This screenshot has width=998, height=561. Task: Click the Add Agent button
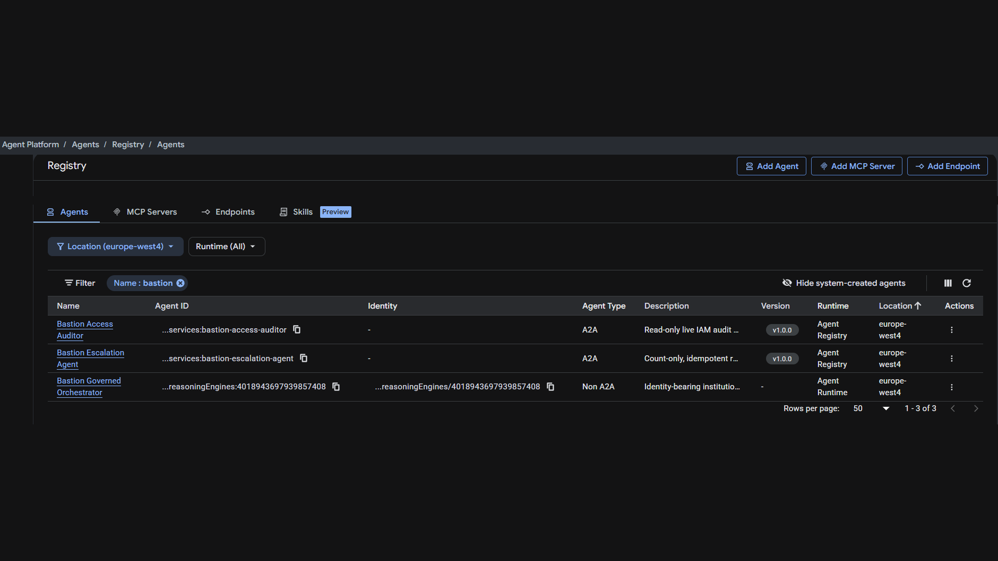[x=771, y=166]
